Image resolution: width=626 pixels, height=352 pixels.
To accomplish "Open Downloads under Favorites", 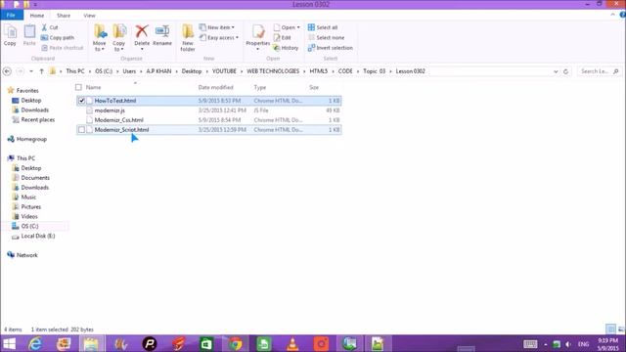I will click(35, 110).
